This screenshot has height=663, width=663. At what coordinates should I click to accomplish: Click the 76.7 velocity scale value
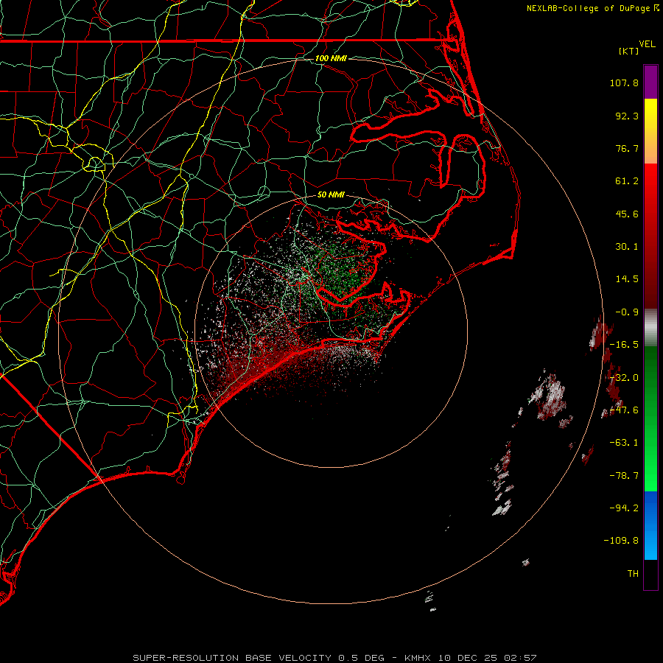(627, 148)
